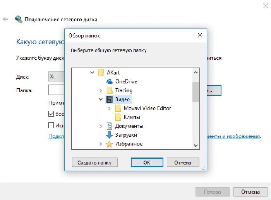
Task: Click the browse button behind the dialog
Action: [x=214, y=90]
